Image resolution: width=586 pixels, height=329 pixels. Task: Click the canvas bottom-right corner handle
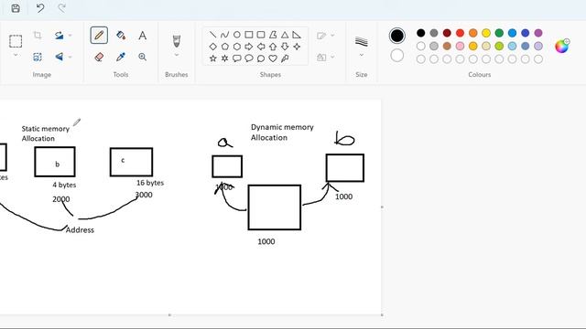click(x=382, y=314)
